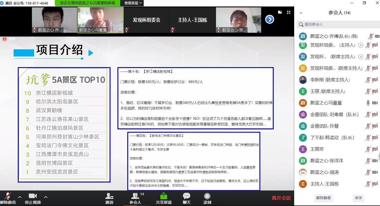Select 蔚蓝之心 乔博 video thumbnail
This screenshot has height=206, width=380.
click(x=54, y=20)
